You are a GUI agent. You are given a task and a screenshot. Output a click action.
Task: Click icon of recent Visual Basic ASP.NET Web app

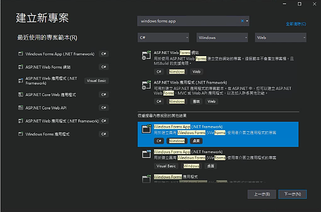[21, 81]
